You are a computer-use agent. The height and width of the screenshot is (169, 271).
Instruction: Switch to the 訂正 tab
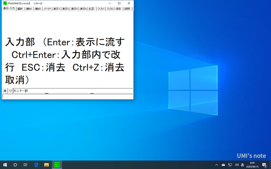(x=91, y=9)
